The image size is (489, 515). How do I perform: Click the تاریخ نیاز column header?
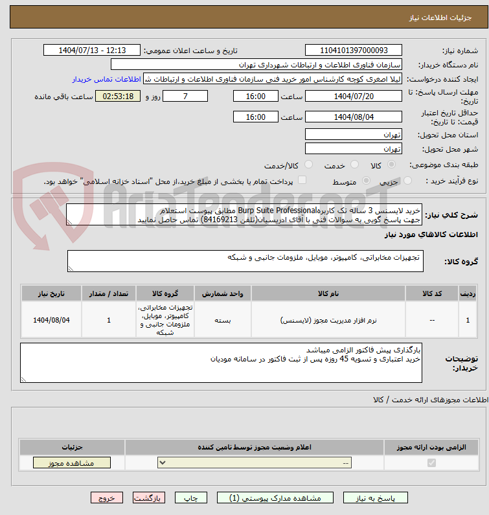click(x=51, y=293)
